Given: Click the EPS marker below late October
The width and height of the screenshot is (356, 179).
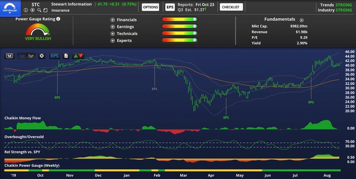Looking at the screenshot, I should [x=57, y=97].
